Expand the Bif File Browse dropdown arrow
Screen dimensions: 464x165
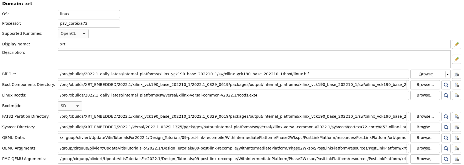click(x=447, y=74)
